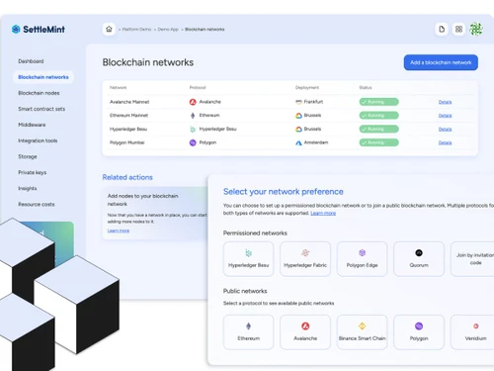
Task: Click 'Network' column header
Action: tap(119, 87)
